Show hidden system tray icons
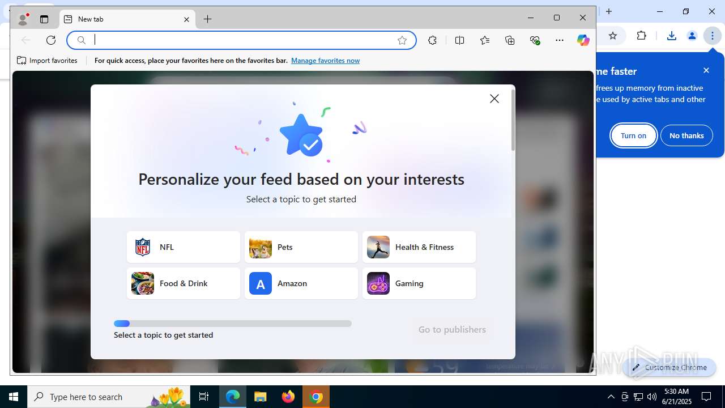This screenshot has height=408, width=725. (x=611, y=397)
